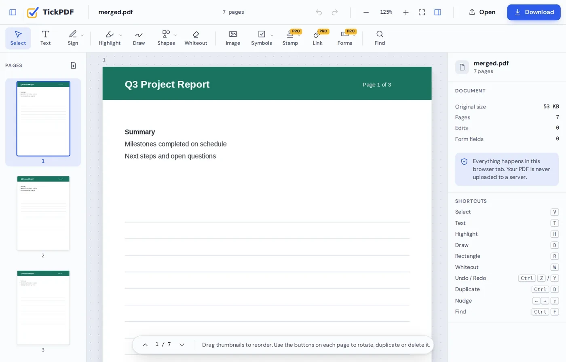Viewport: 566px width, 362px height.
Task: Click the Open button
Action: (x=482, y=12)
